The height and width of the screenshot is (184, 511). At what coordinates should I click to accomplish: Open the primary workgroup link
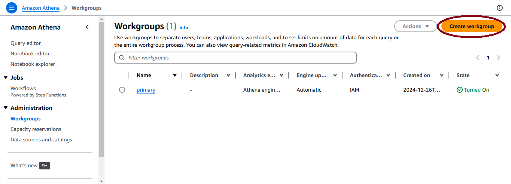(146, 90)
